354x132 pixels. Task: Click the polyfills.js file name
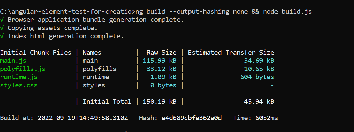click(23, 69)
